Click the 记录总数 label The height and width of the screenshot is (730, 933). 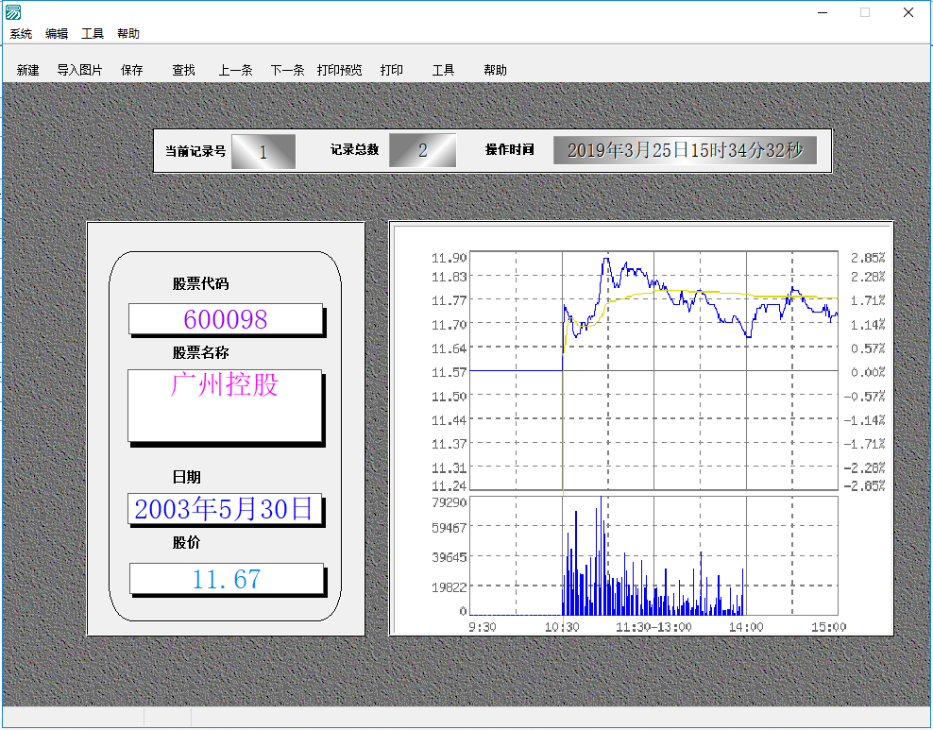click(x=355, y=149)
